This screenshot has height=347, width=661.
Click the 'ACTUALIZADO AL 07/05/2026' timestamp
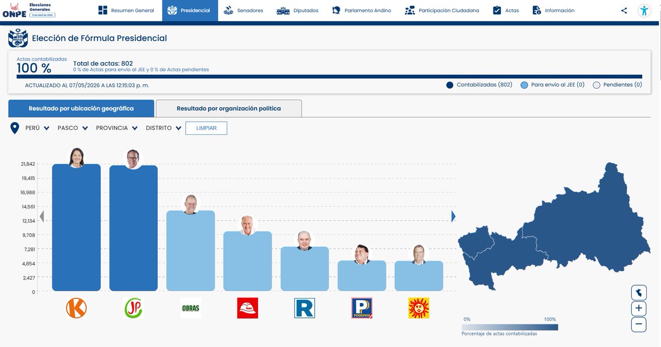[x=87, y=85]
